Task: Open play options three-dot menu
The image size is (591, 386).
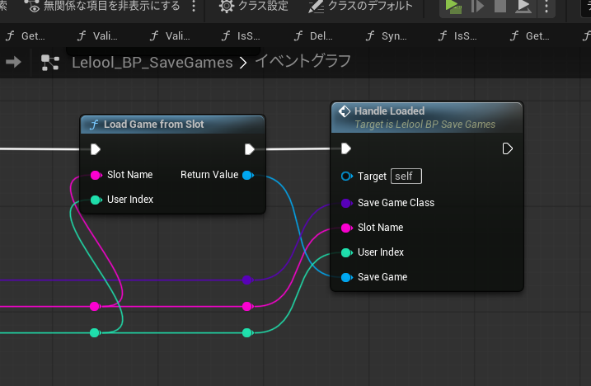Action: [546, 6]
